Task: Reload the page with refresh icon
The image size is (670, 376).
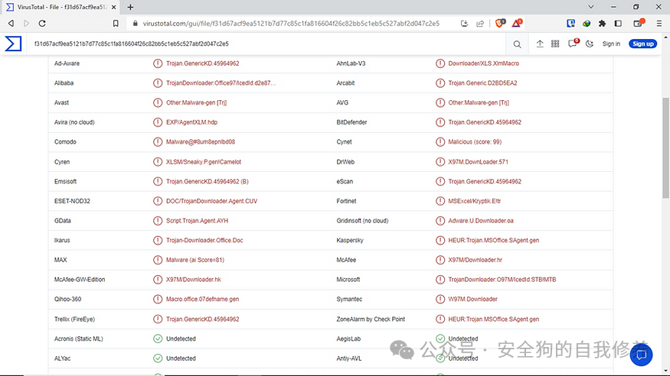Action: (x=42, y=24)
